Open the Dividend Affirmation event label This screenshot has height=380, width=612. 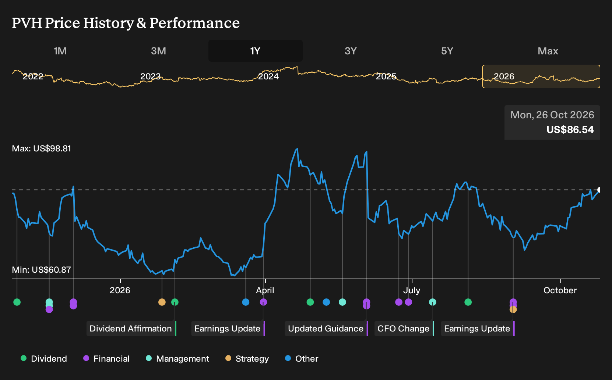(x=131, y=329)
